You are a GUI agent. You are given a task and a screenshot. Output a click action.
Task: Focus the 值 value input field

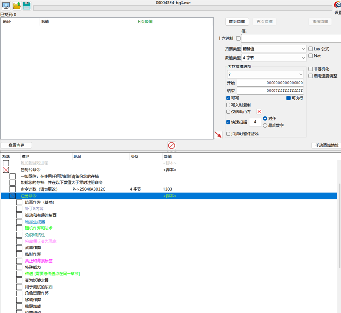click(x=291, y=38)
